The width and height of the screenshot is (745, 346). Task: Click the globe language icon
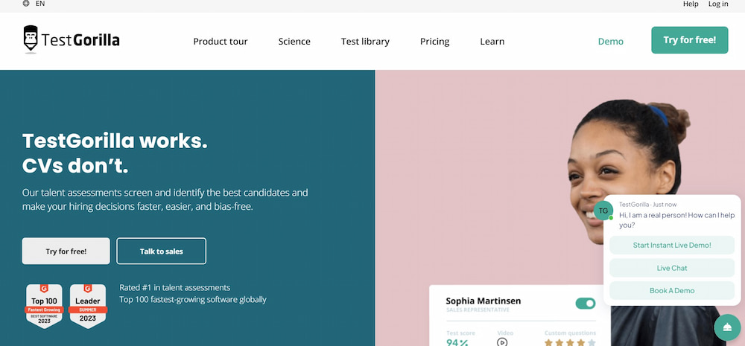pyautogui.click(x=25, y=3)
